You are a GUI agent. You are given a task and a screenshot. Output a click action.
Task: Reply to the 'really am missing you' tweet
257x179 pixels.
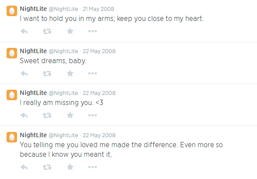(x=24, y=115)
